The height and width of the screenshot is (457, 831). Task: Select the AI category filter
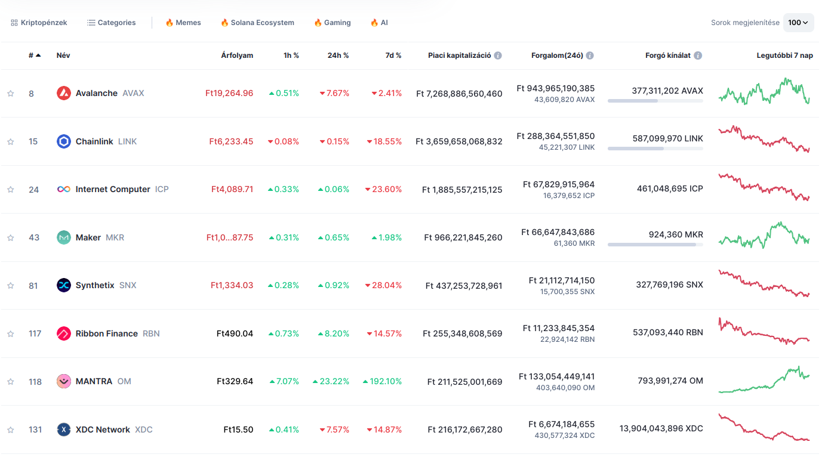point(379,23)
